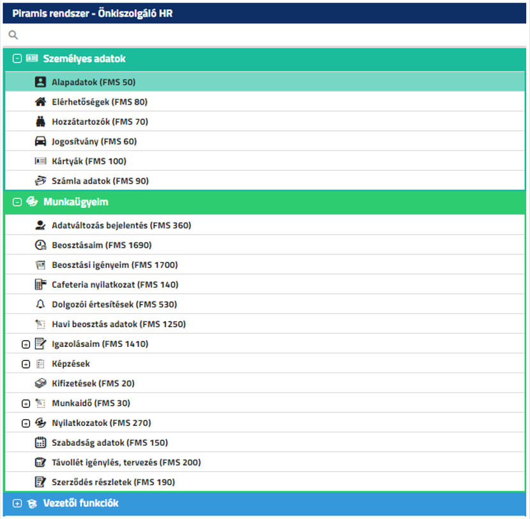Click the Piramis rendszer - Önkiszolgáló HR title
The width and height of the screenshot is (530, 519).
coord(93,13)
